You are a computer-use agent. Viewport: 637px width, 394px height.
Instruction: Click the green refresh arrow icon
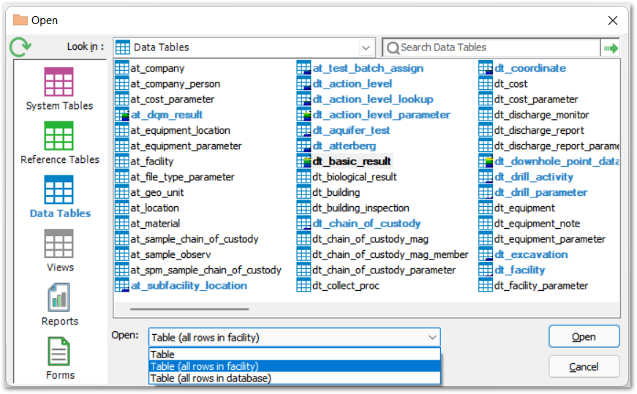[20, 47]
